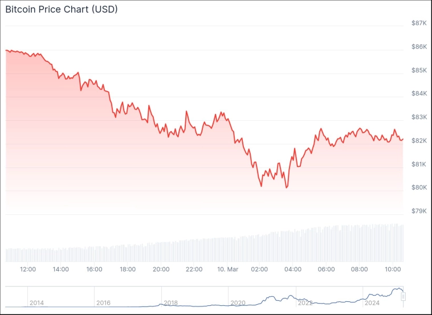
Task: Jump to 2020 in the navigator
Action: point(238,302)
